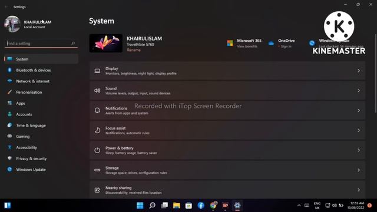Click the search magnifier in Find a setting

[73, 43]
